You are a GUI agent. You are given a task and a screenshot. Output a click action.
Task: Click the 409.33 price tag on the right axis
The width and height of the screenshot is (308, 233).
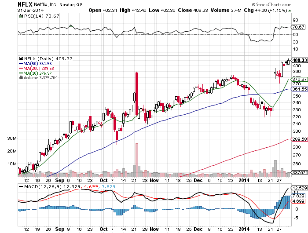300,60
